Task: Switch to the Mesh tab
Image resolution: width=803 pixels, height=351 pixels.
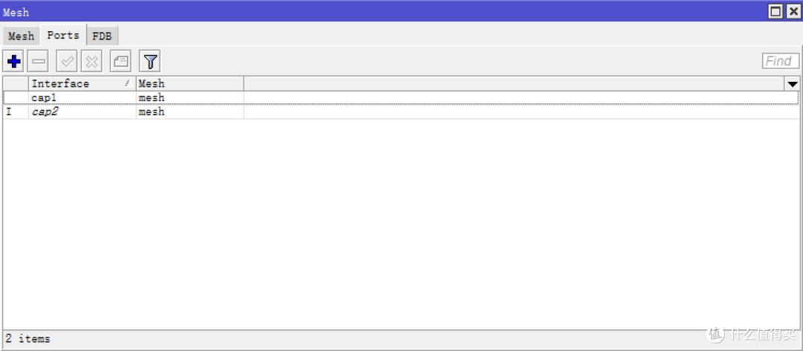Action: coord(21,36)
